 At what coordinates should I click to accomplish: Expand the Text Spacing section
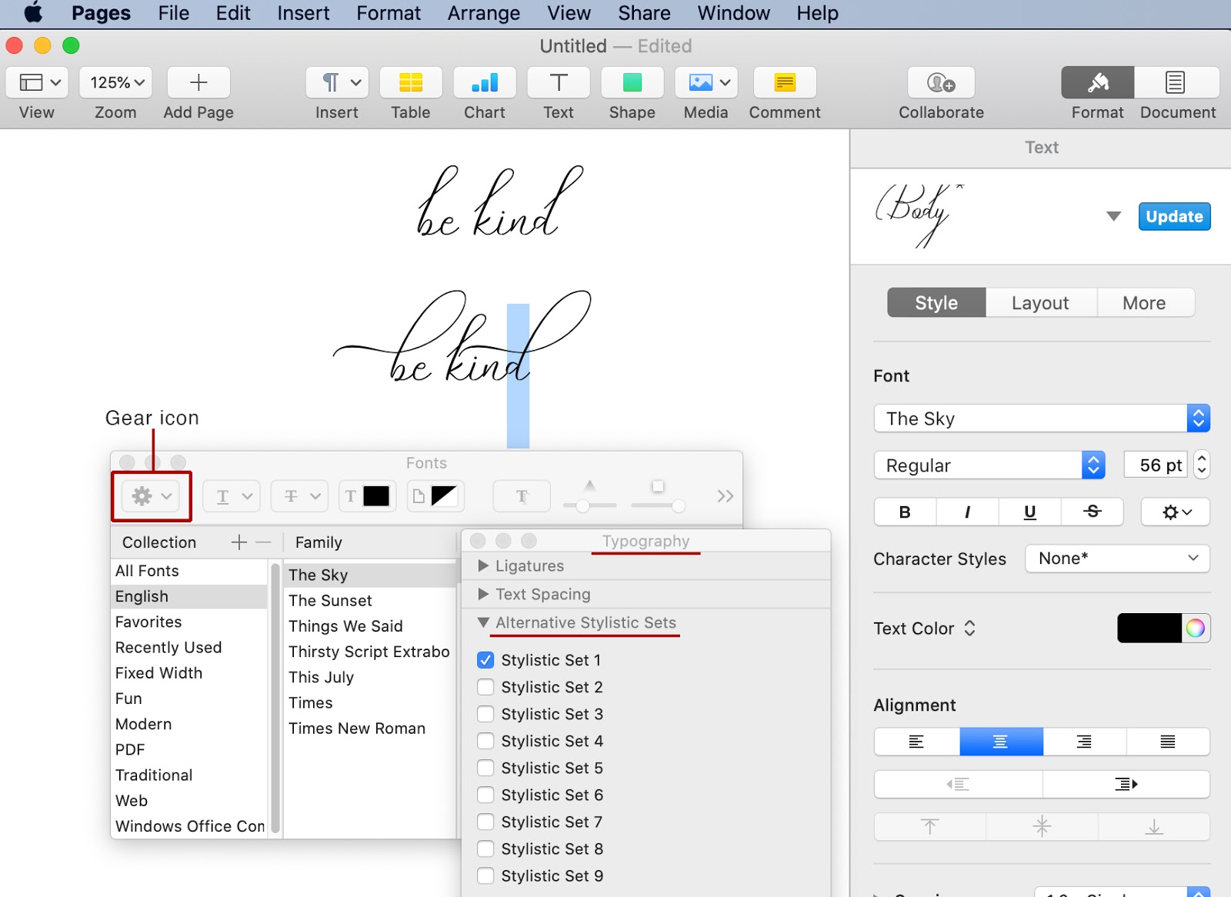(483, 594)
